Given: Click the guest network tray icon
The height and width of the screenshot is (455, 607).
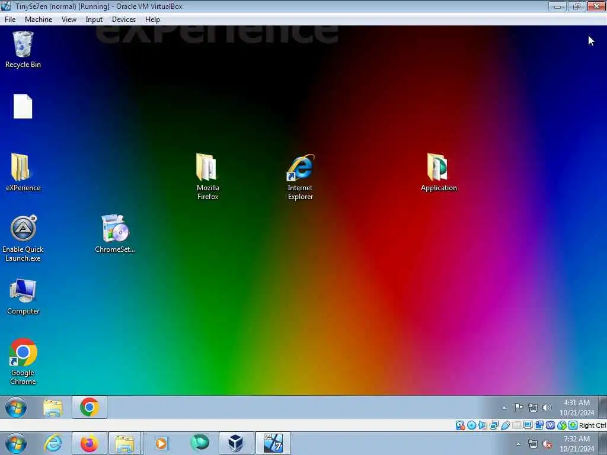Looking at the screenshot, I should 533,408.
